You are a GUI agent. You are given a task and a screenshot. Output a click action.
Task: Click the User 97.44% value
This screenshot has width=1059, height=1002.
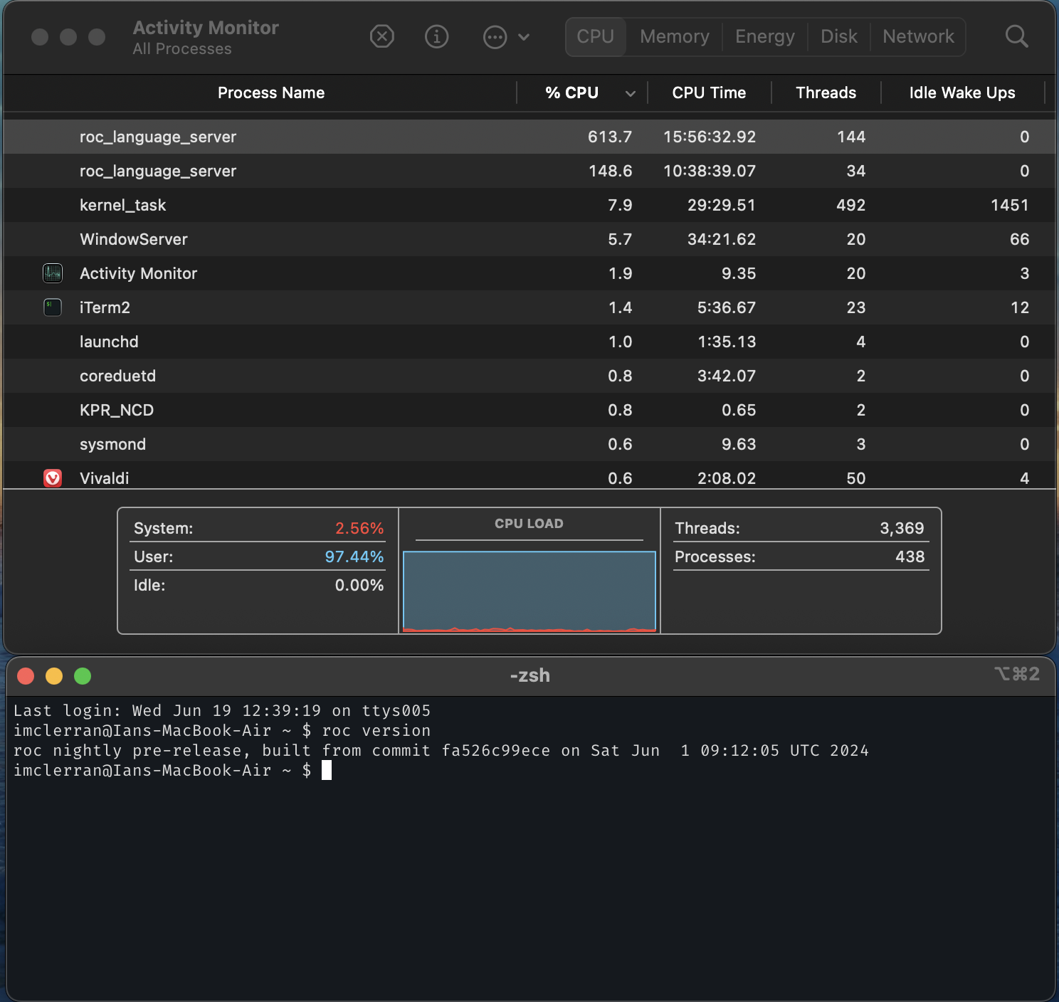tap(354, 557)
